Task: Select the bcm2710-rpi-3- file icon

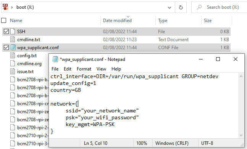Action: tap(13, 144)
